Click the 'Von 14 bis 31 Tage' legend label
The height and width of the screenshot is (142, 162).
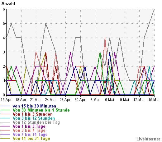click(x=31, y=138)
